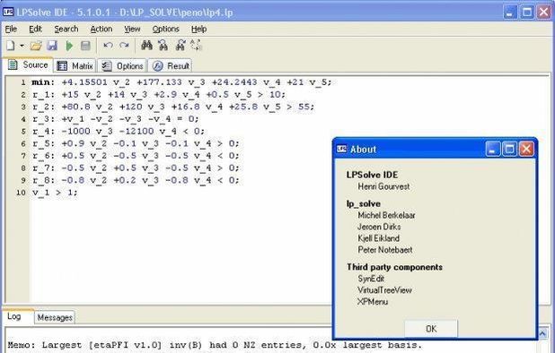Open the File menu
This screenshot has height=353, width=555.
(x=11, y=29)
